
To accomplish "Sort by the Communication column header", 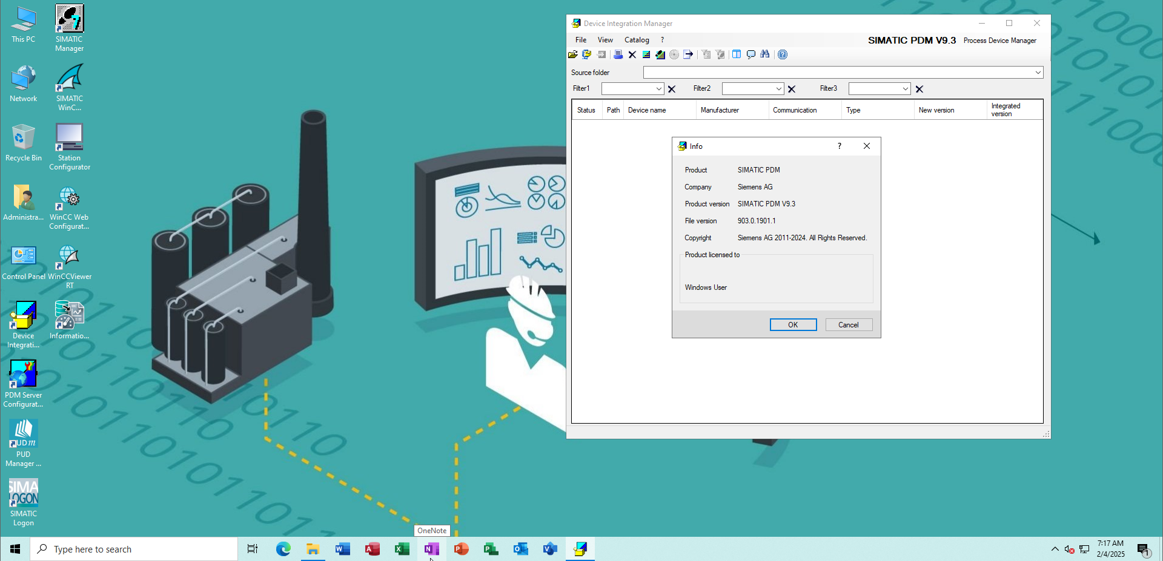I will (x=805, y=110).
